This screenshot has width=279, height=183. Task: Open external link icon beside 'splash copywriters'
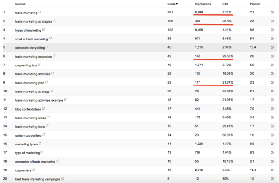point(44,135)
